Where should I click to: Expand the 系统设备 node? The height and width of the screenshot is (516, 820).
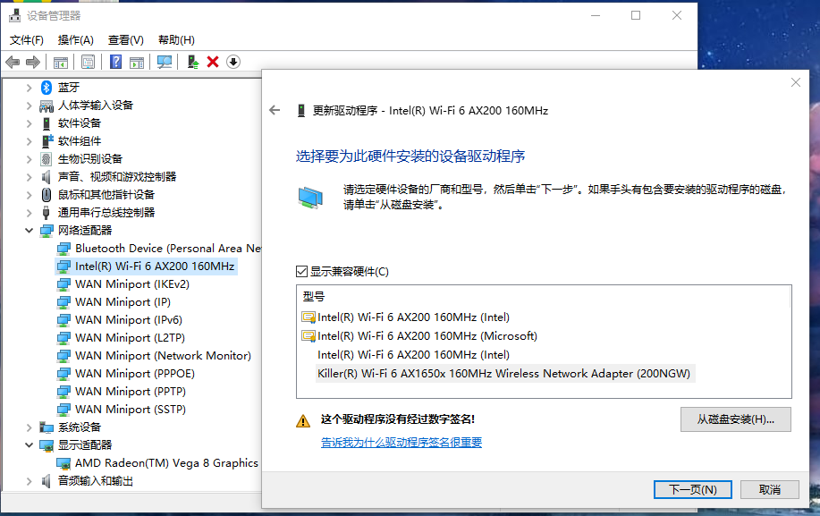tap(30, 427)
